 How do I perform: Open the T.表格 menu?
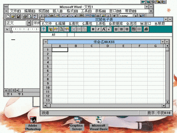pos(101,23)
